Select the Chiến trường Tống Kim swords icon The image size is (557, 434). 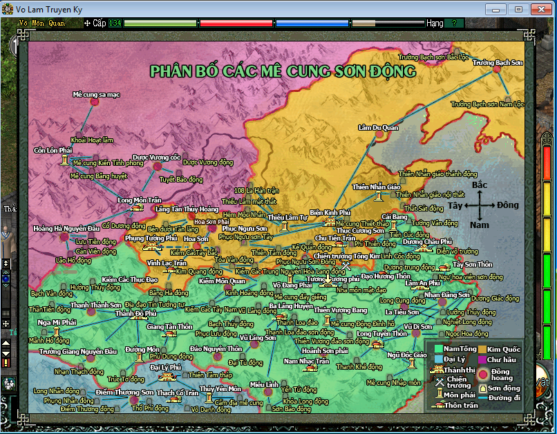click(x=346, y=265)
